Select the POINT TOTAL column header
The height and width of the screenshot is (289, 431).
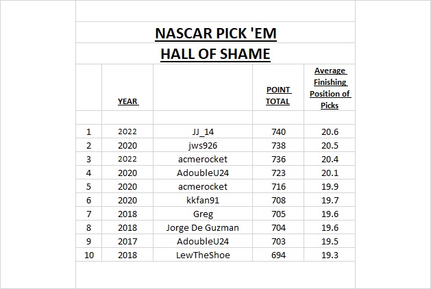[x=278, y=96]
